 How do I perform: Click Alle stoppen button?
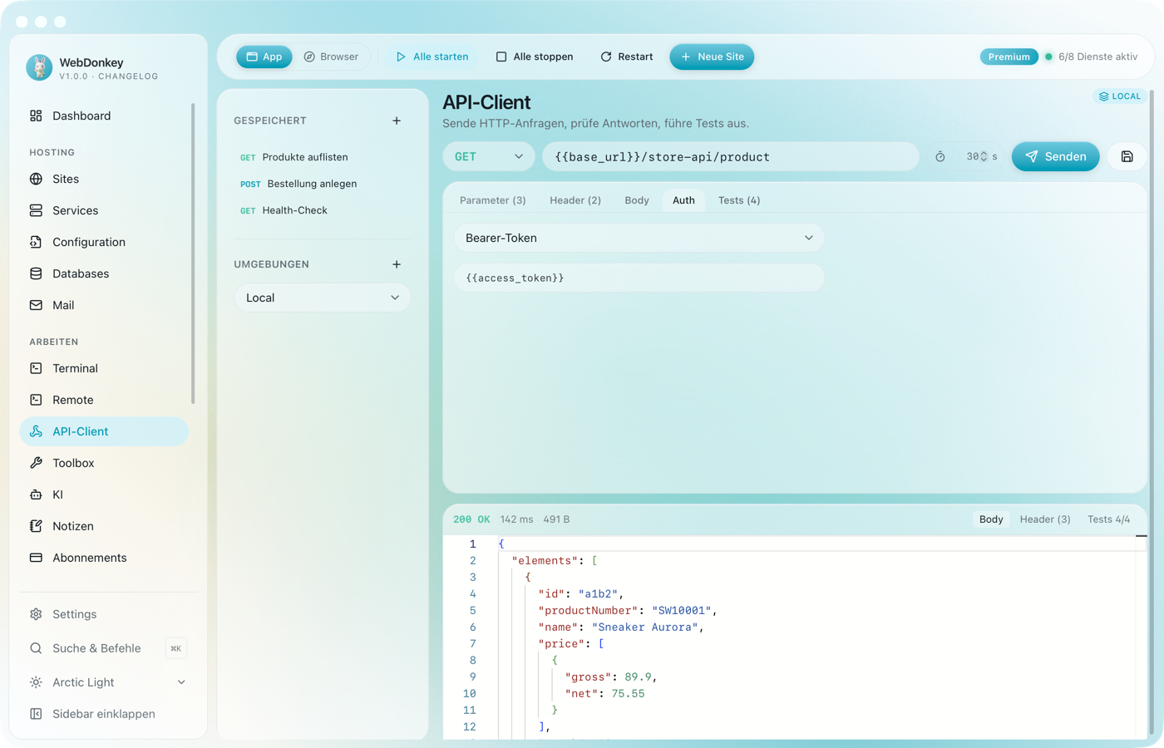tap(535, 57)
